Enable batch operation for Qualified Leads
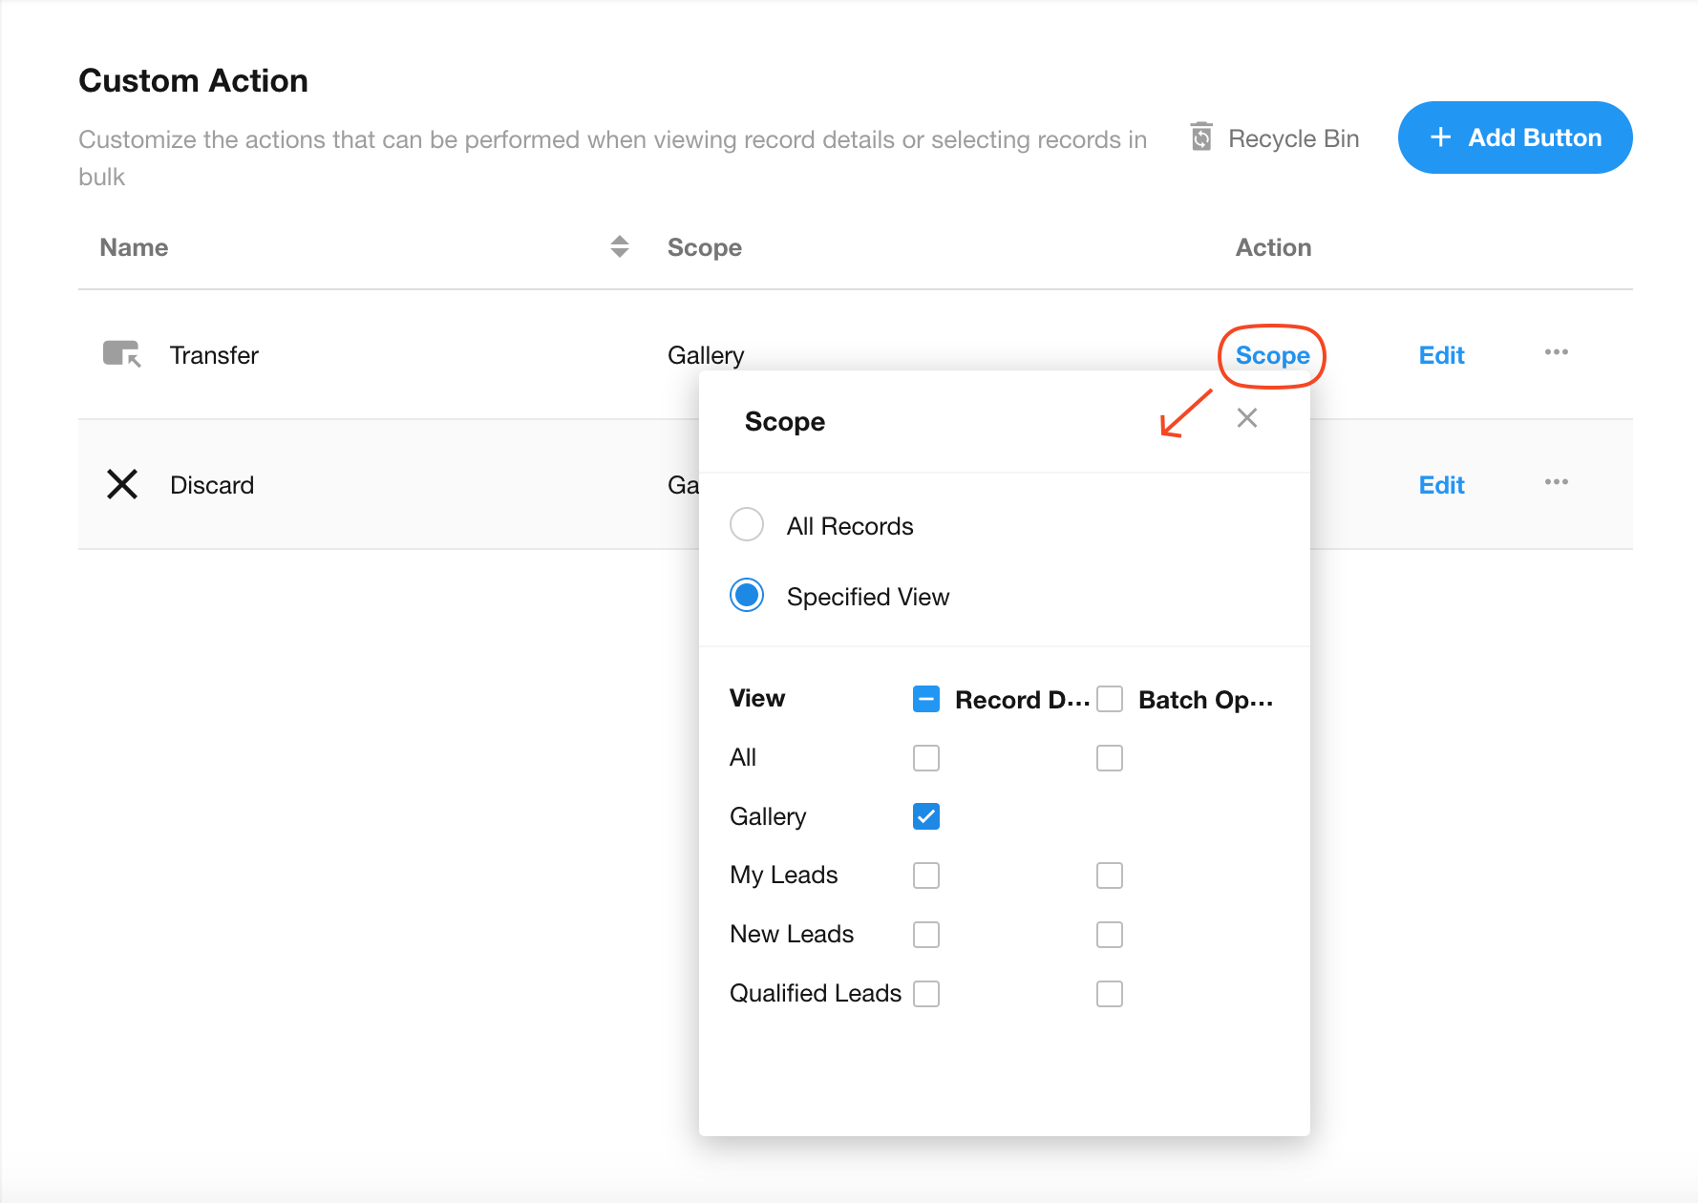Screen dimensions: 1698x1203 1110,994
